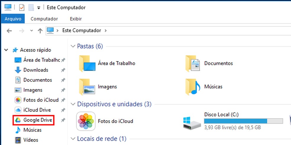Click the pin icon next to Downloads
The height and width of the screenshot is (145, 291).
pyautogui.click(x=63, y=70)
